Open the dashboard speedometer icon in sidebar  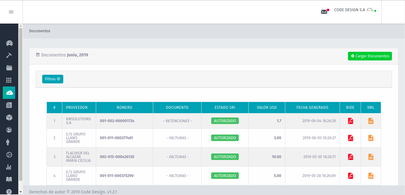[x=9, y=43]
